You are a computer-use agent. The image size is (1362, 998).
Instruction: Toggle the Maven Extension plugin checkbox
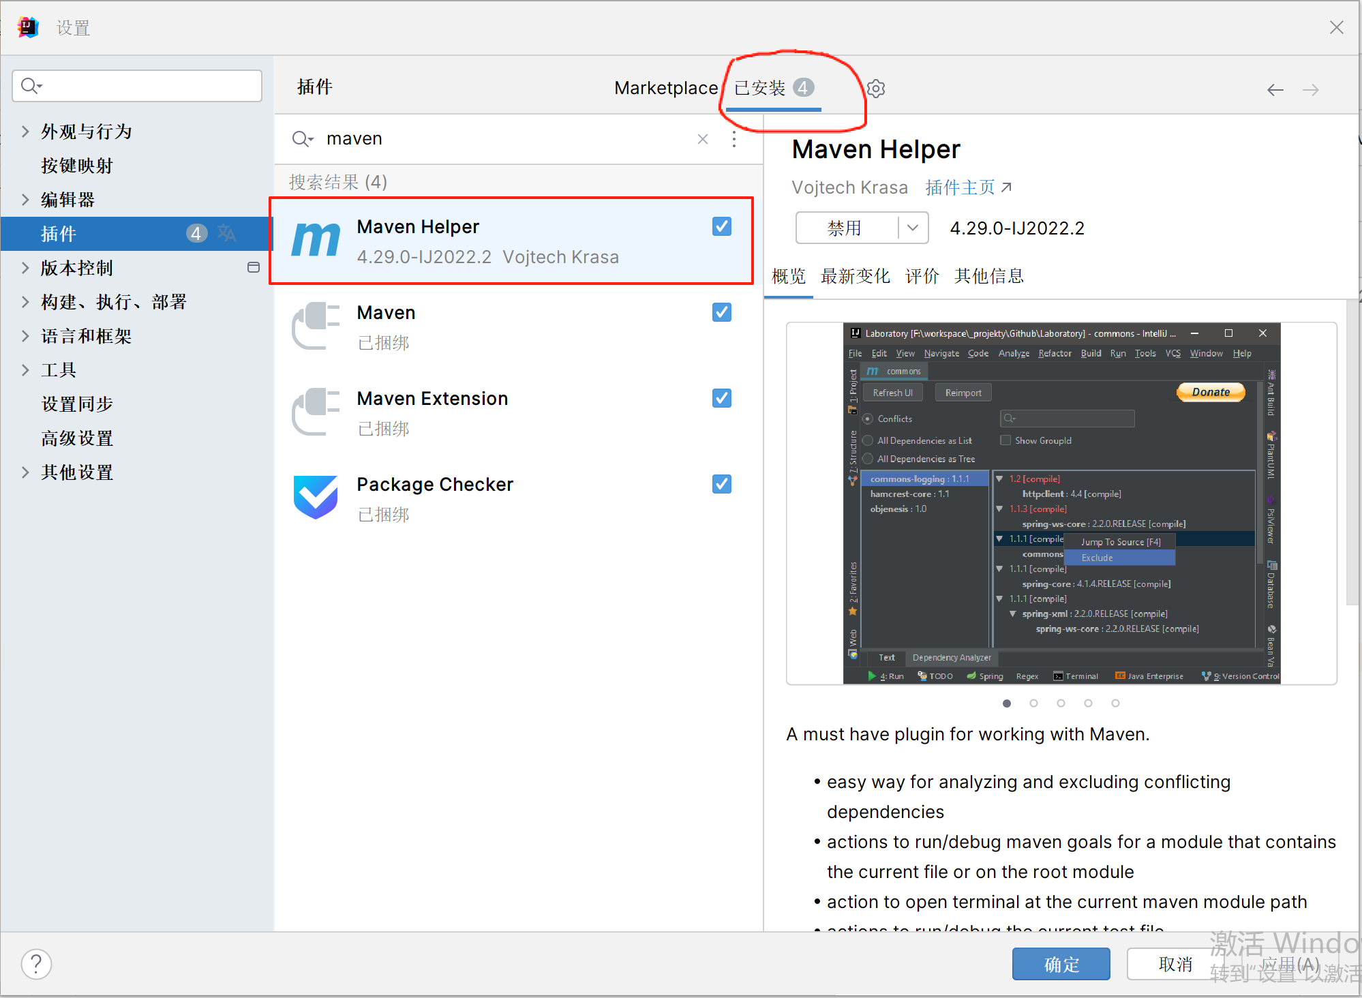pyautogui.click(x=721, y=398)
